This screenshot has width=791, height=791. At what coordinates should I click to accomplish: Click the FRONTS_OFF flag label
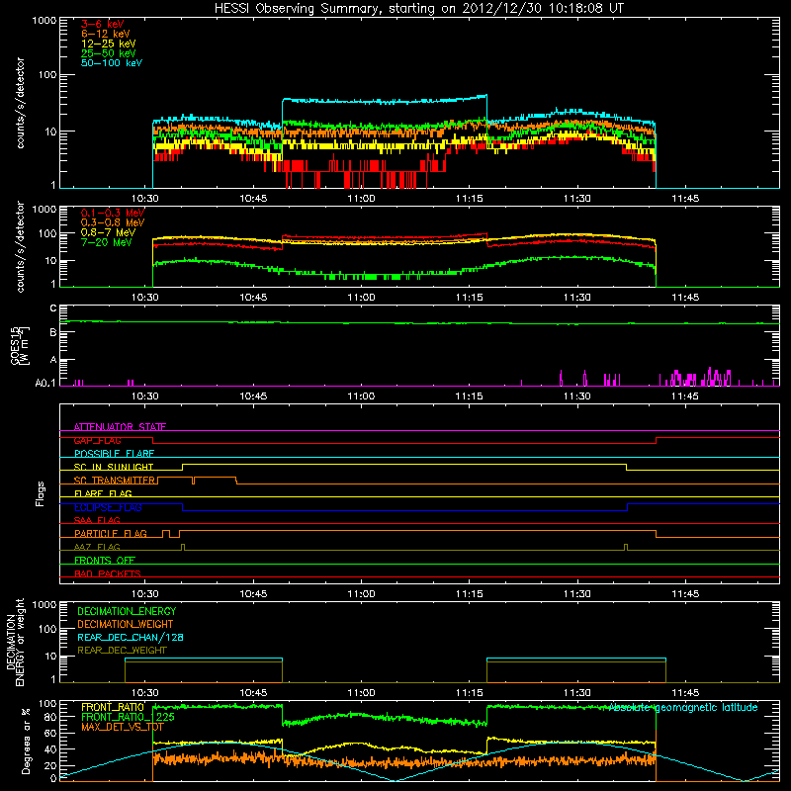click(x=105, y=561)
